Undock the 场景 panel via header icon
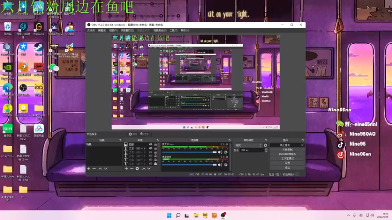 (x=120, y=140)
